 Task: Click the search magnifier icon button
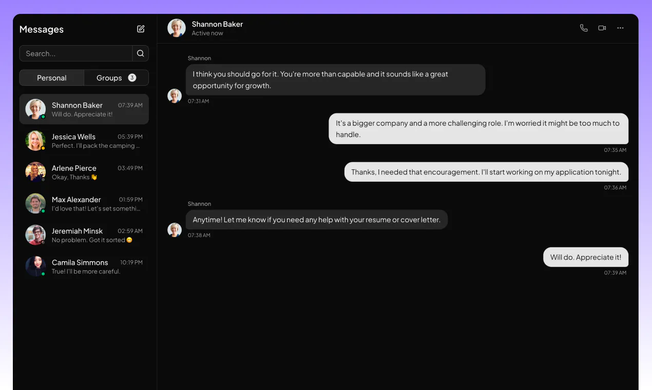[x=141, y=53]
